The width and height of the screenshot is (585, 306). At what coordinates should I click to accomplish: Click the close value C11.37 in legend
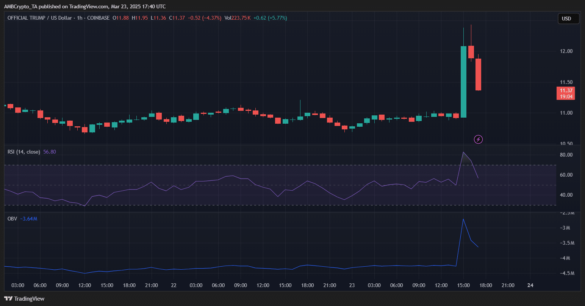[x=177, y=18]
